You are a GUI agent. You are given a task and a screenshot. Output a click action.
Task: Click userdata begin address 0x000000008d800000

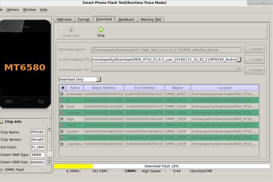(x=104, y=144)
